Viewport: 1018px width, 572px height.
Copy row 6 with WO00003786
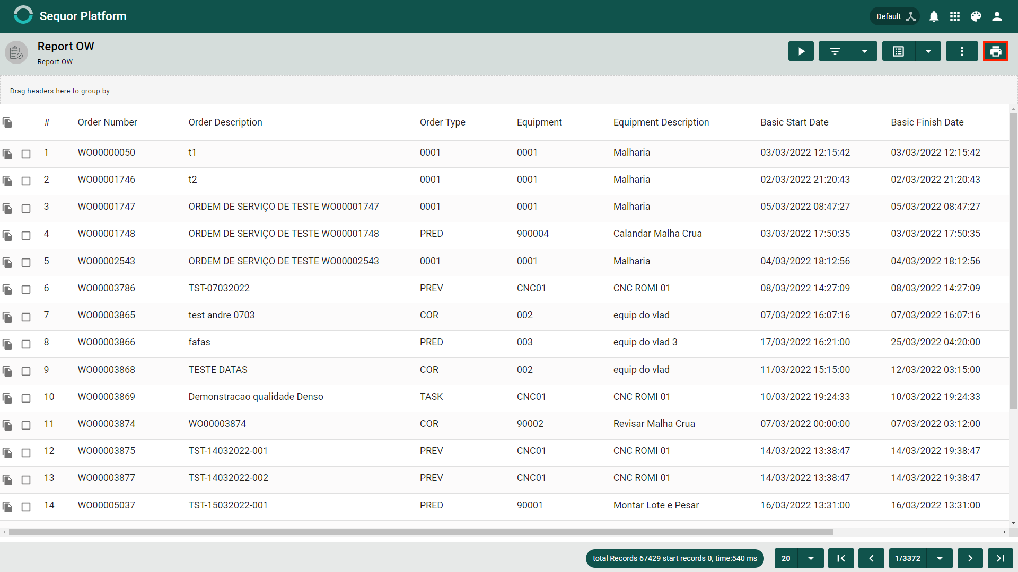point(7,290)
